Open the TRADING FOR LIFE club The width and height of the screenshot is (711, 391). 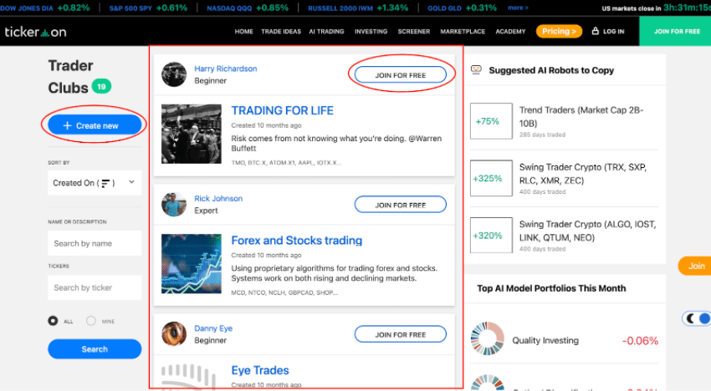(282, 110)
